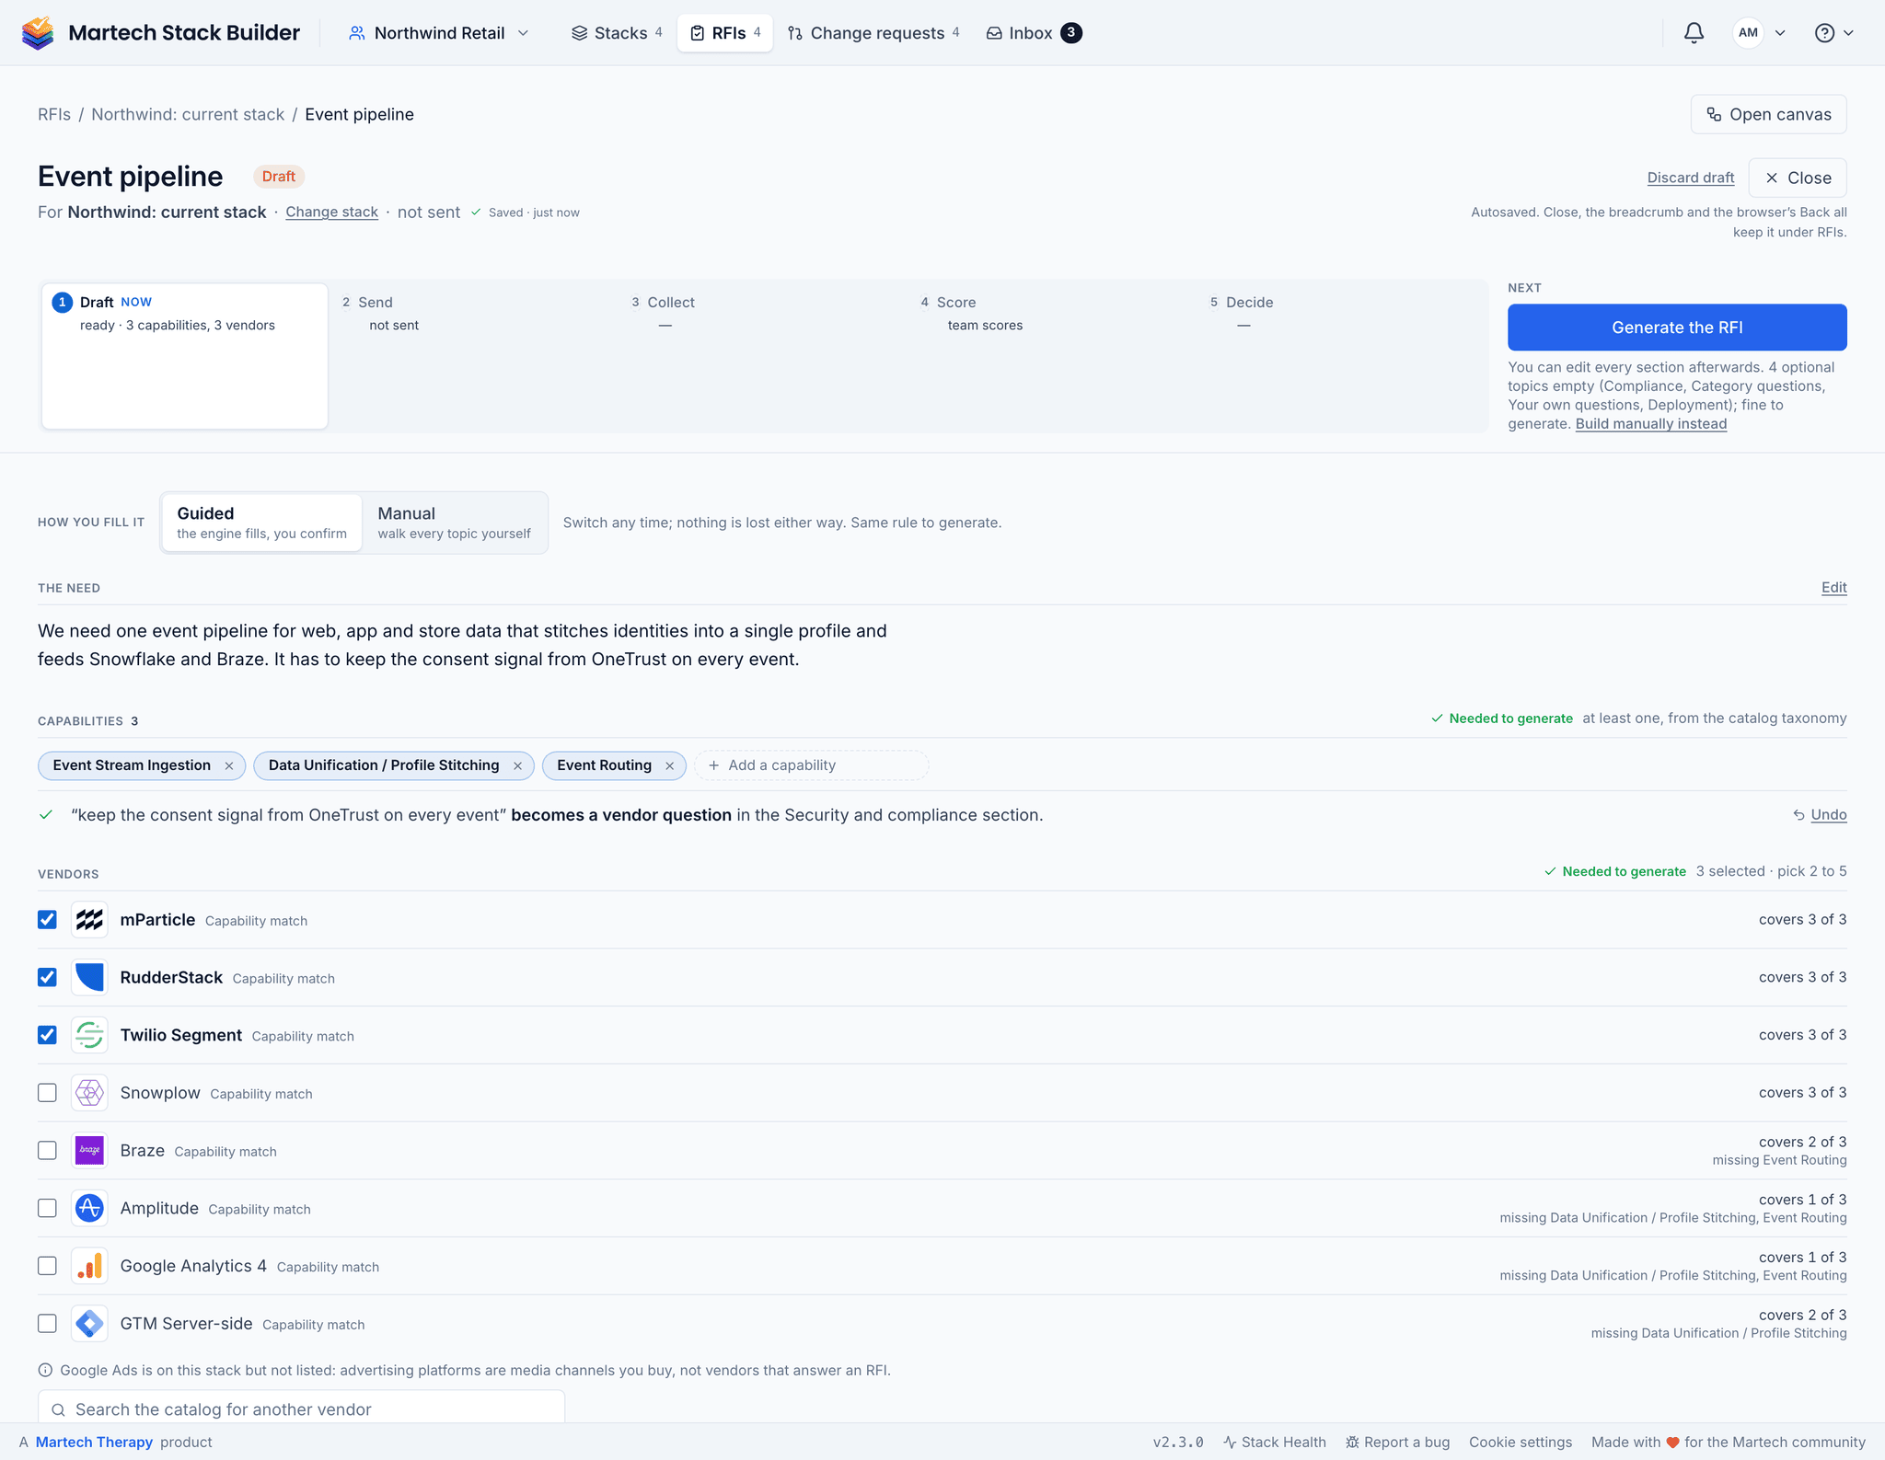1885x1460 pixels.
Task: Click the Draft status badge
Action: coord(278,177)
